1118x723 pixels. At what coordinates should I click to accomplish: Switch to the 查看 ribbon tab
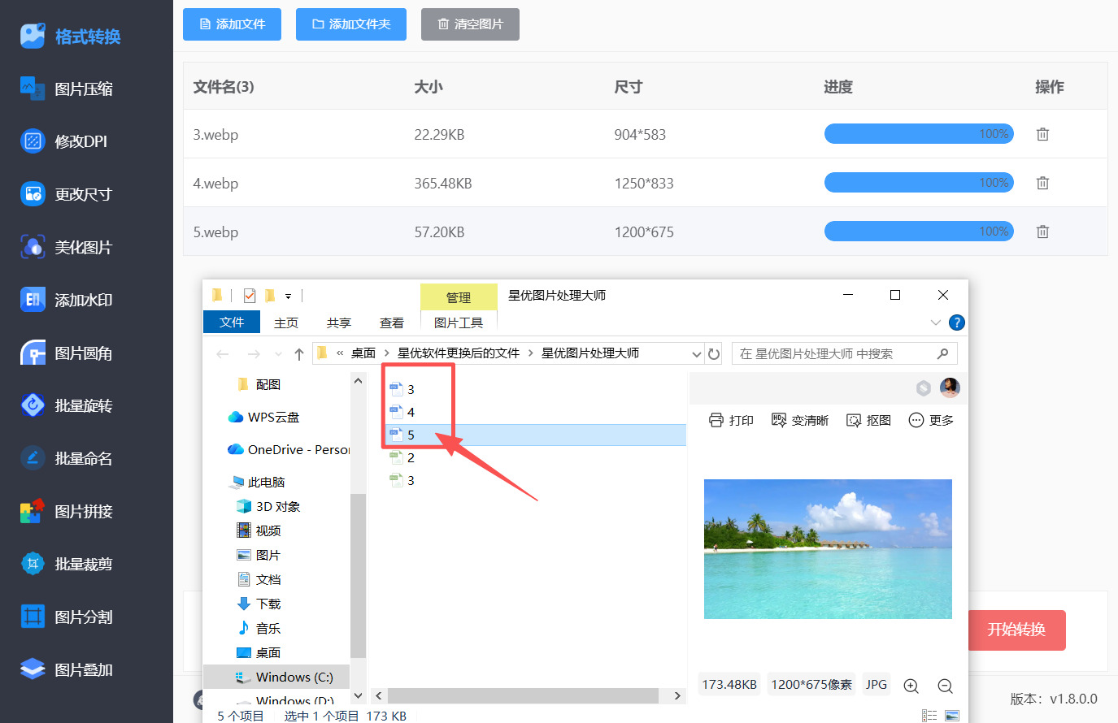[x=392, y=323]
